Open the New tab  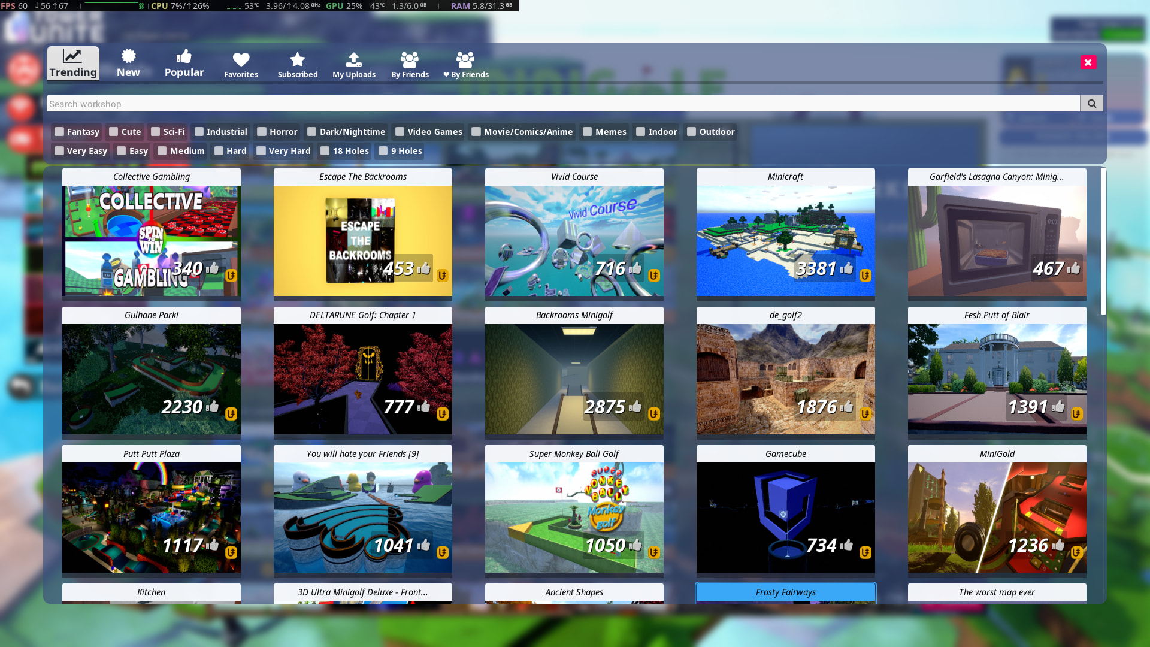[128, 64]
